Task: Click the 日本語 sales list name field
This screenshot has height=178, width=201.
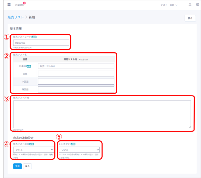Action: [76, 66]
